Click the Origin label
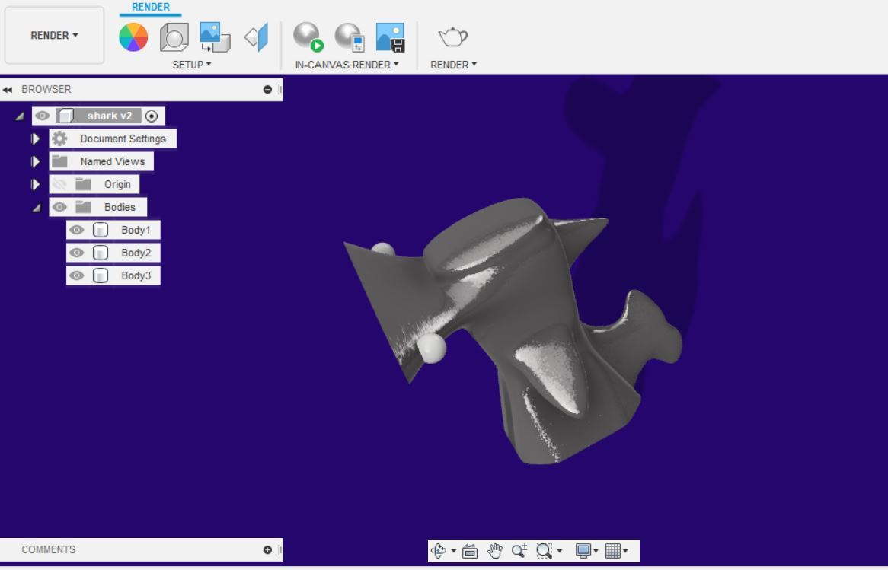 coord(117,184)
